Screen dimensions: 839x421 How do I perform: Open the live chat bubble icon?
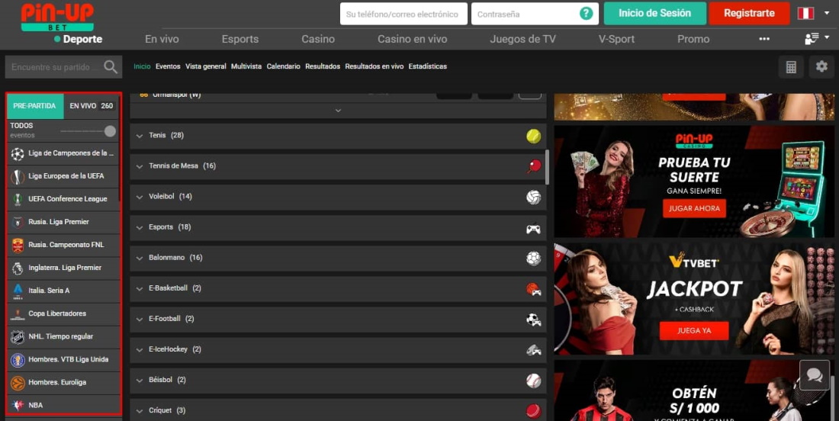tap(815, 375)
